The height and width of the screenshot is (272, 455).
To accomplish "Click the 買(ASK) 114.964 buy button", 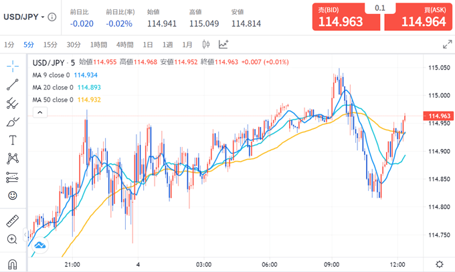I will point(418,17).
